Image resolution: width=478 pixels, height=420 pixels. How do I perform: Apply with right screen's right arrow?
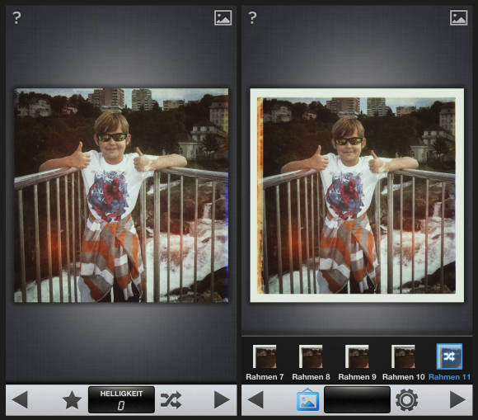458,399
